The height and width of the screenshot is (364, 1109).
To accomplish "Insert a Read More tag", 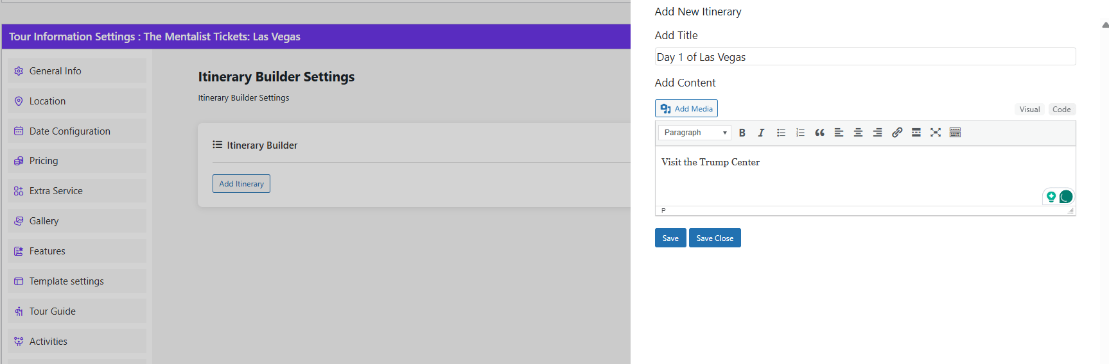I will [916, 133].
